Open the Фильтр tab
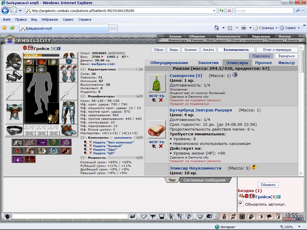Viewport: 307px width, 230px height. [x=286, y=63]
